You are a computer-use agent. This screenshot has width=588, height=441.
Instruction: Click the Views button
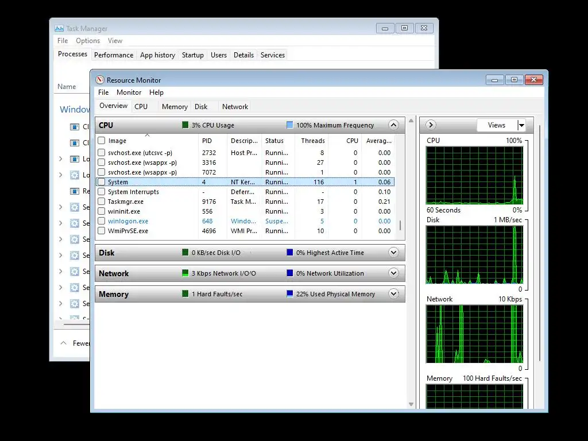pyautogui.click(x=497, y=125)
